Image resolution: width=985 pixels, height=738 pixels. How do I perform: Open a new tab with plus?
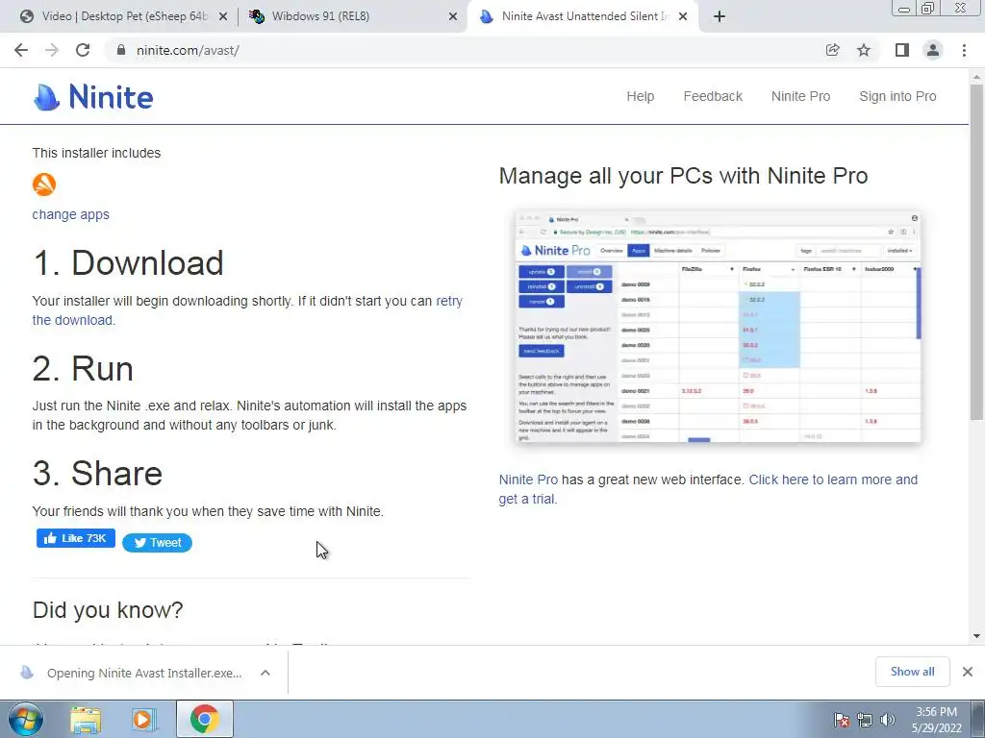(x=720, y=16)
